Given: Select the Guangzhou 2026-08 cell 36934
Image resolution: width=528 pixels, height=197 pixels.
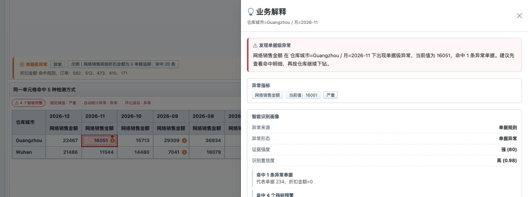Looking at the screenshot, I should (x=207, y=141).
